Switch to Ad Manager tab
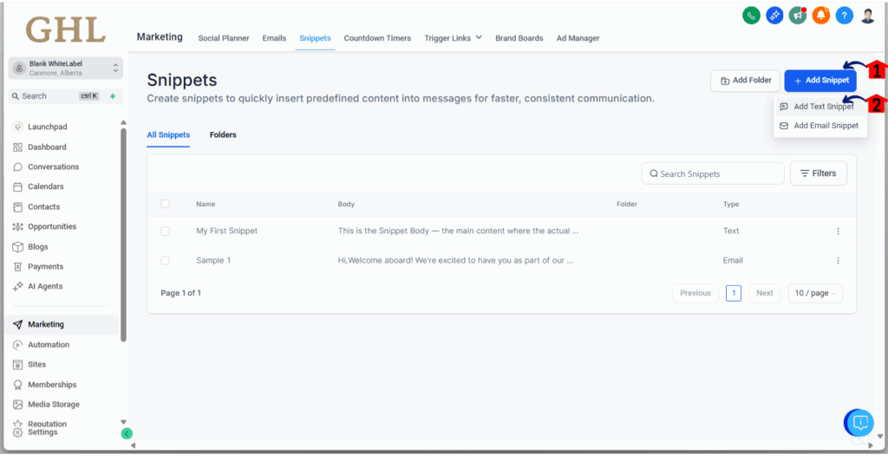Image resolution: width=888 pixels, height=456 pixels. point(578,38)
